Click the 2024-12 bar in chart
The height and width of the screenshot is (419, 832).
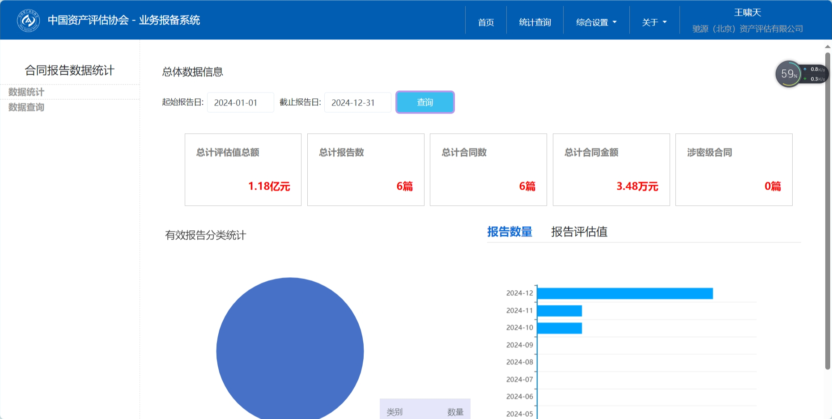(624, 293)
